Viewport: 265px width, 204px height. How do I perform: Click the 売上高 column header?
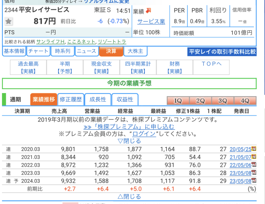pyautogui.click(x=59, y=111)
